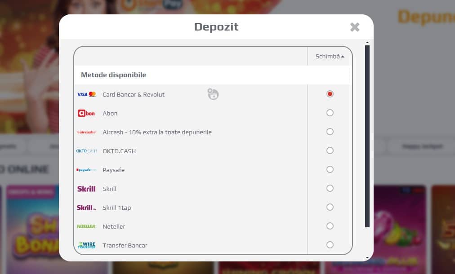455x274 pixels.
Task: Click the scrollbar up arrow in dialog
Action: click(367, 43)
